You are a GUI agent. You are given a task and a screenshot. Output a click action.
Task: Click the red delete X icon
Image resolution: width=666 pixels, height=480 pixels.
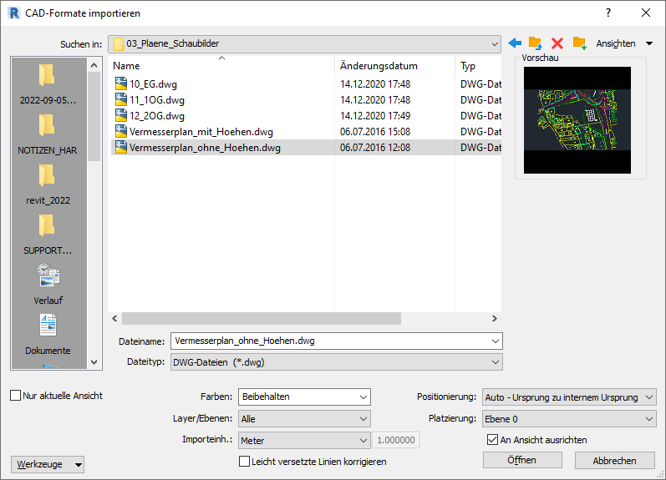(x=557, y=43)
